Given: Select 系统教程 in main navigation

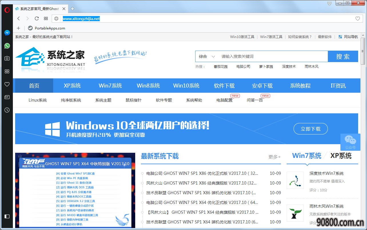Looking at the screenshot, I should pos(300,86).
